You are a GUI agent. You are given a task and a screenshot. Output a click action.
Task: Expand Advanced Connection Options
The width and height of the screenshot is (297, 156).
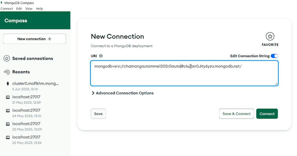tap(123, 93)
